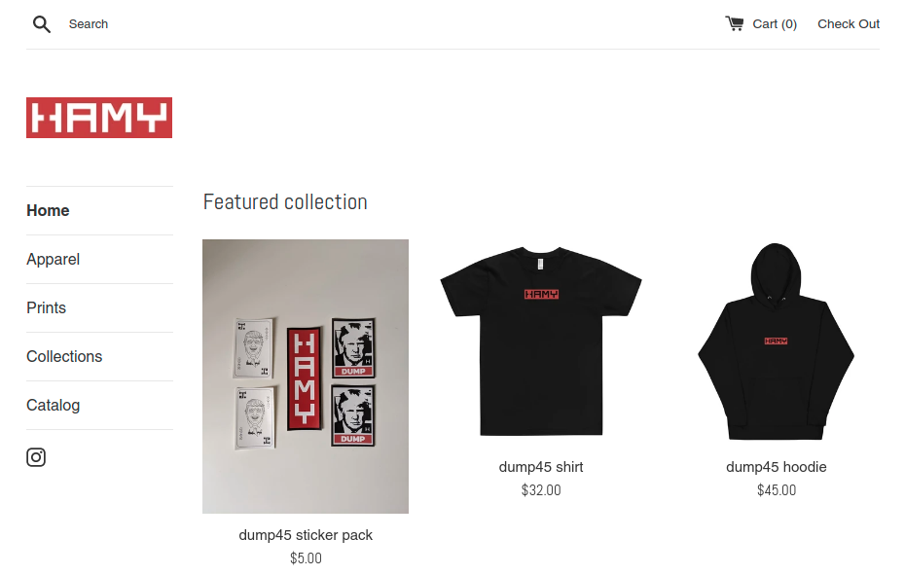This screenshot has width=905, height=575.
Task: Open the dump45 sticker pack image
Action: click(x=306, y=377)
